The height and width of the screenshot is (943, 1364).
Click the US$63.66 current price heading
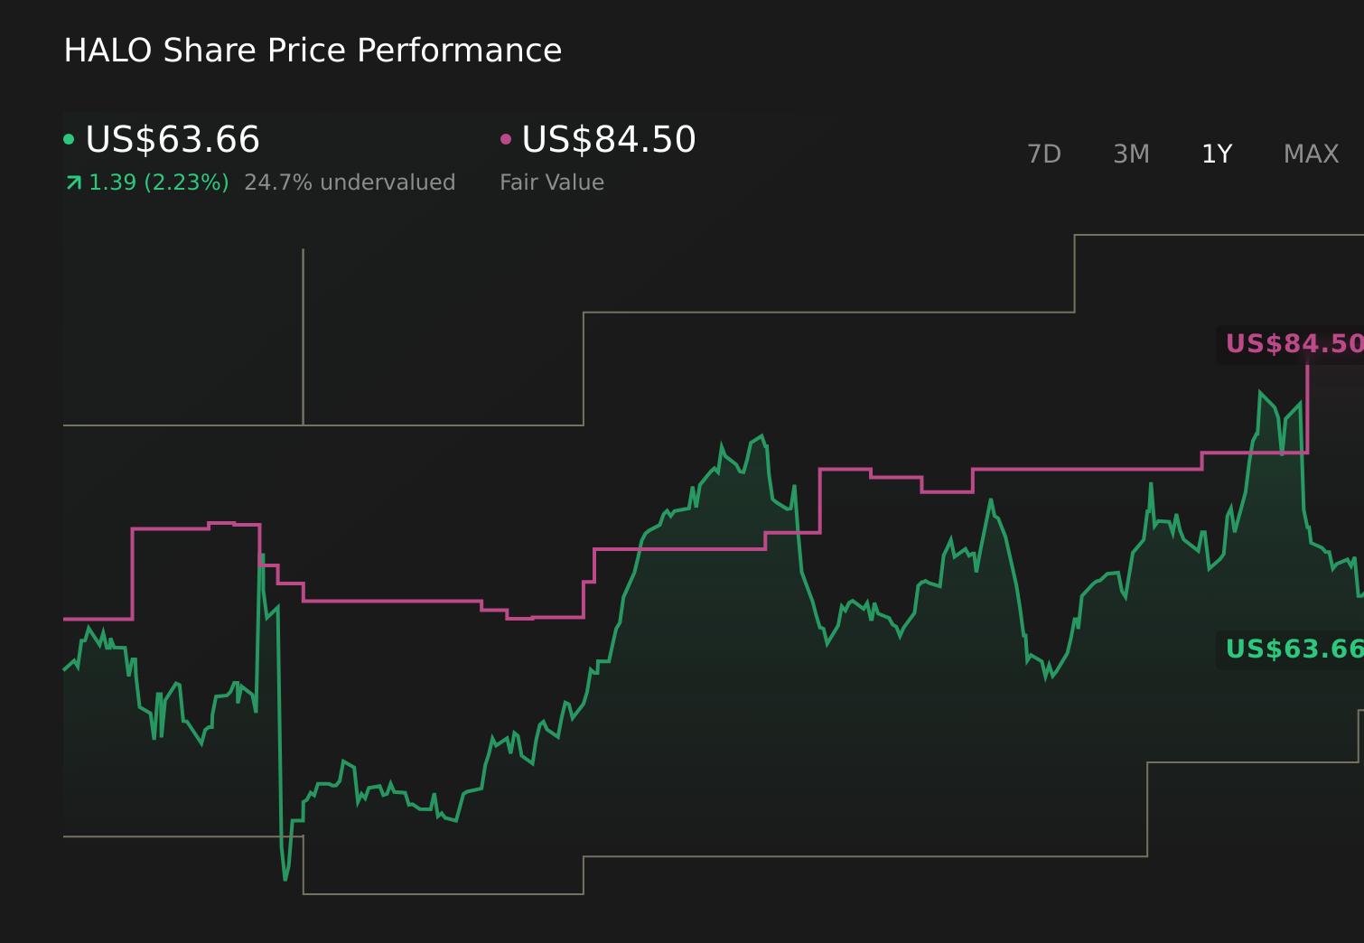pos(173,140)
